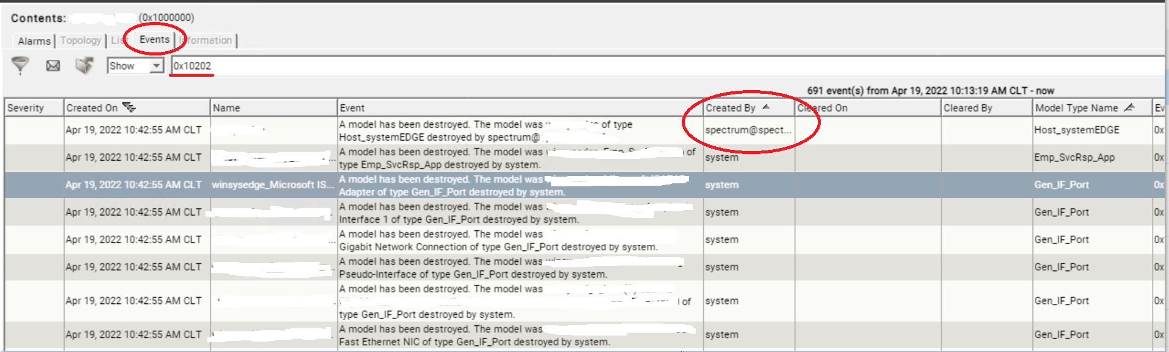This screenshot has height=352, width=1169.
Task: Click the Model Type Name sort arrow
Action: coord(1129,107)
